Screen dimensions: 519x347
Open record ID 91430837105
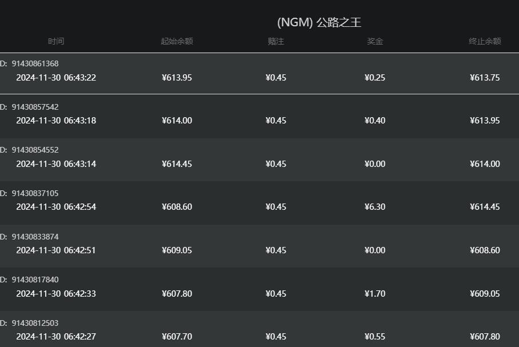pos(35,193)
